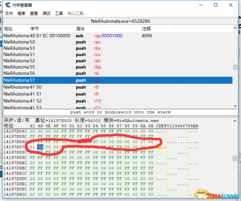Click the 保护:读/写 memory info line

[81, 120]
